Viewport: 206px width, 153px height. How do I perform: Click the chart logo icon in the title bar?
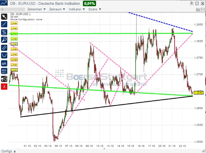coord(4,3)
